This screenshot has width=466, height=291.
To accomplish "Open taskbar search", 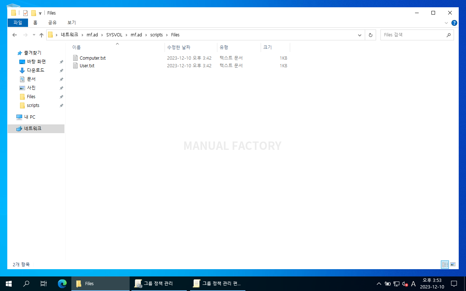I will [x=26, y=284].
